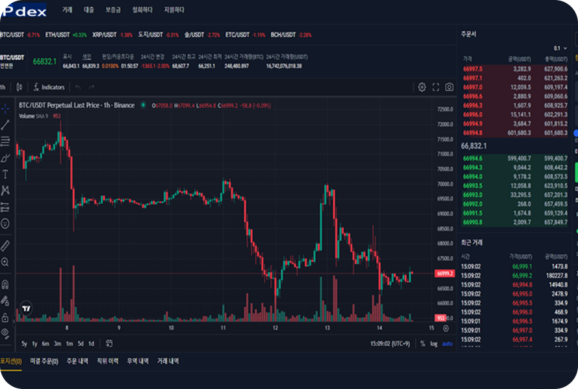
Task: Open the 거래 menu in the top navigation
Action: point(67,10)
